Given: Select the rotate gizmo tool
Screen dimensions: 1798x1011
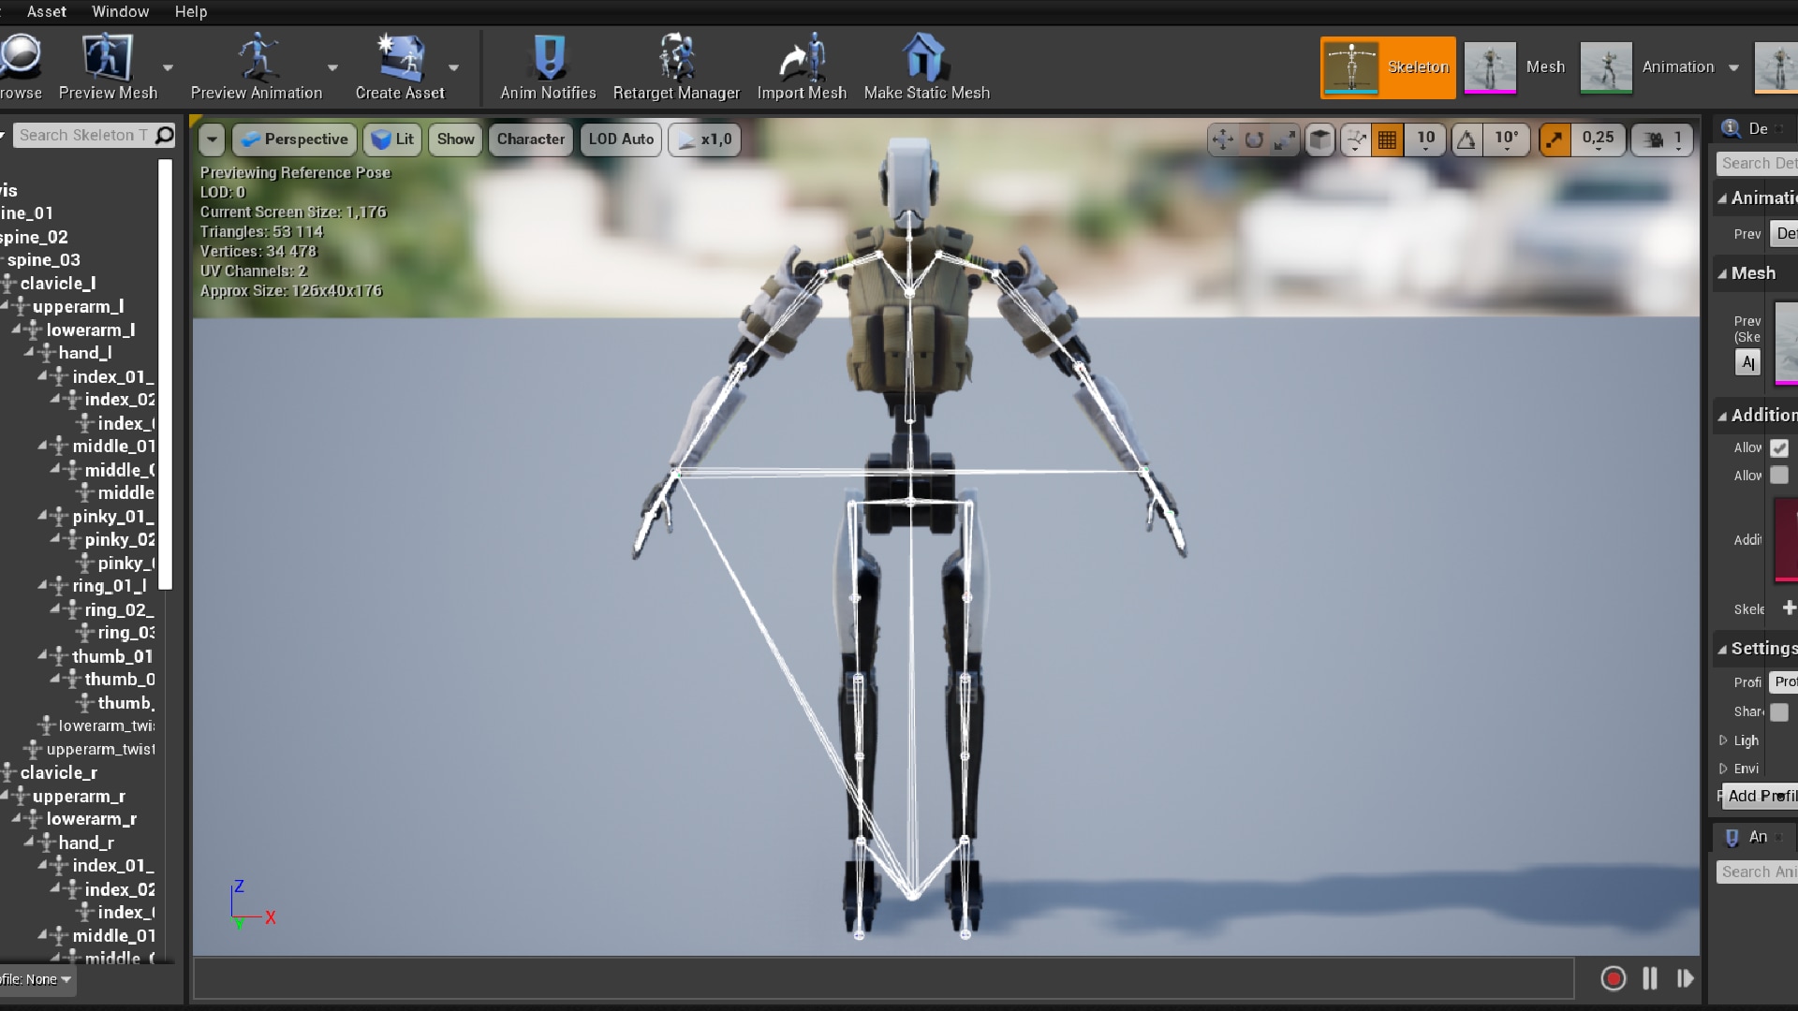Looking at the screenshot, I should pyautogui.click(x=1254, y=140).
